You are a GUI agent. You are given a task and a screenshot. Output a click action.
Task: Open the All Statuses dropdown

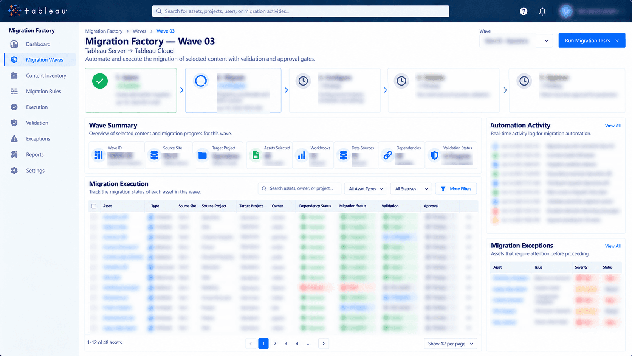click(411, 189)
